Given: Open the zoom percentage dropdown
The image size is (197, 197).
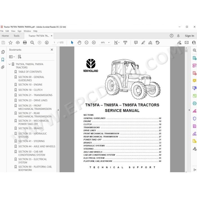Looking at the screenshot, I should click(x=109, y=42).
